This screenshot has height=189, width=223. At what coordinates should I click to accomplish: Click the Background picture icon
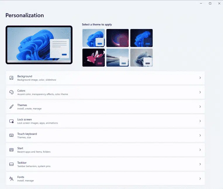(x=11, y=78)
